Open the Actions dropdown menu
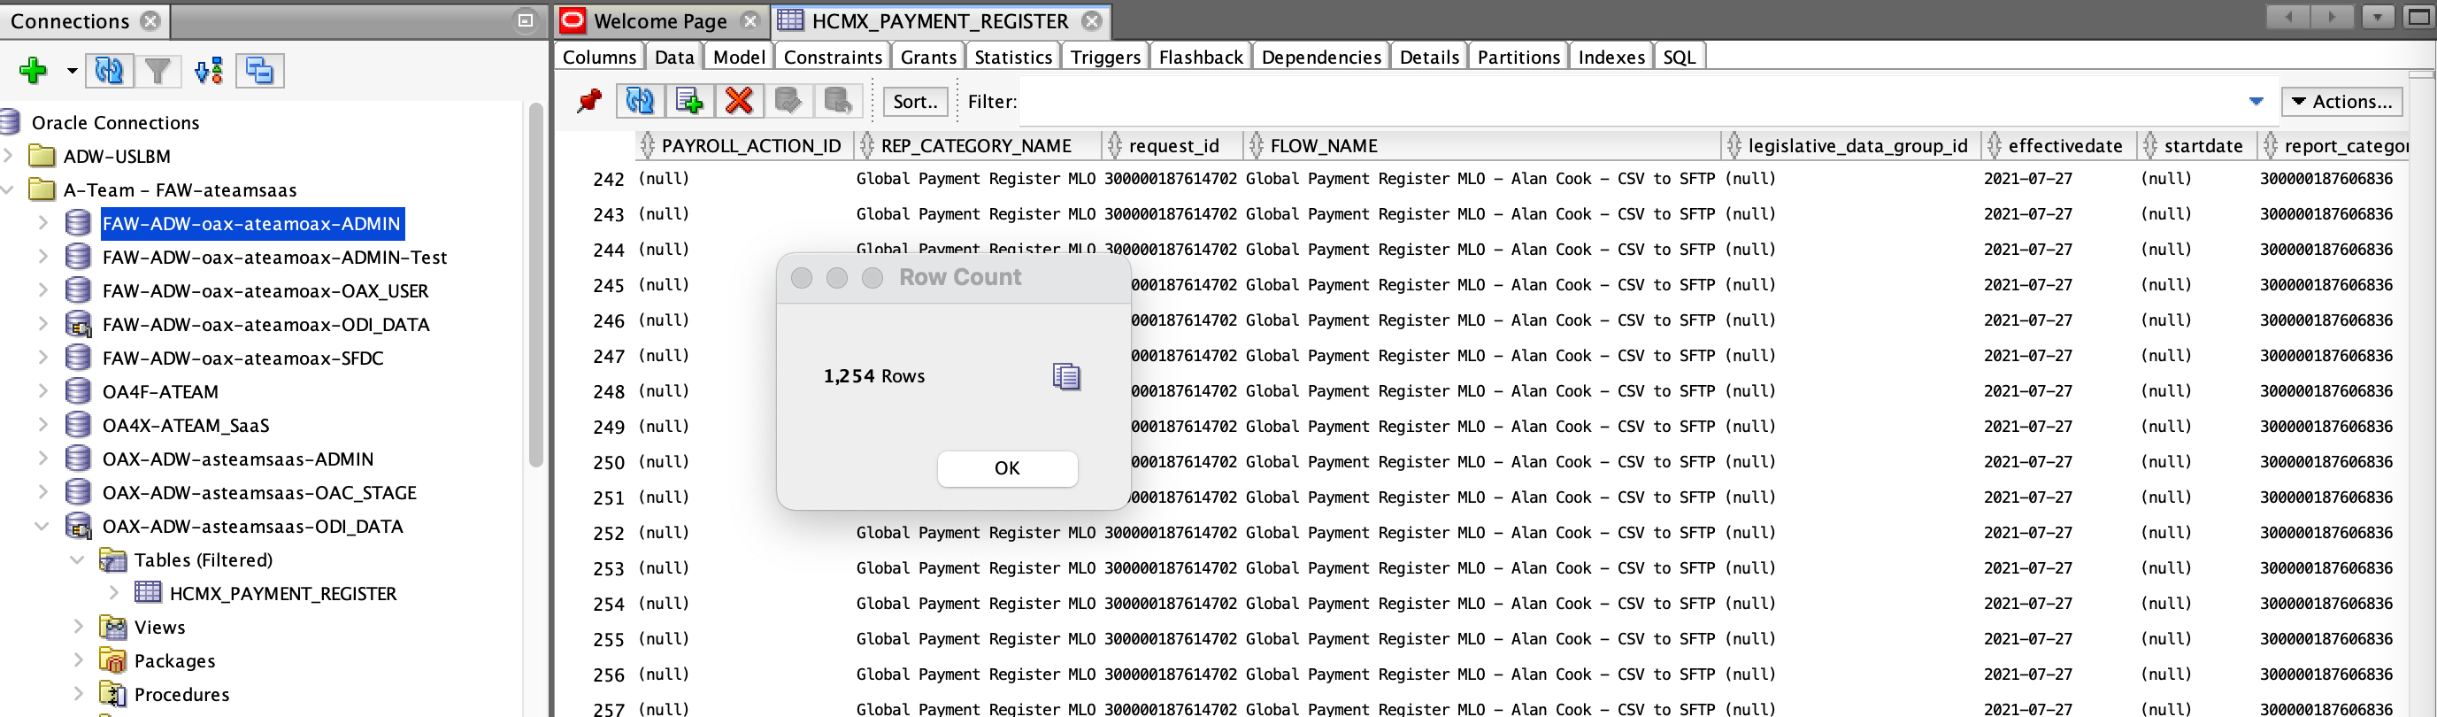2437x717 pixels. 2342,101
